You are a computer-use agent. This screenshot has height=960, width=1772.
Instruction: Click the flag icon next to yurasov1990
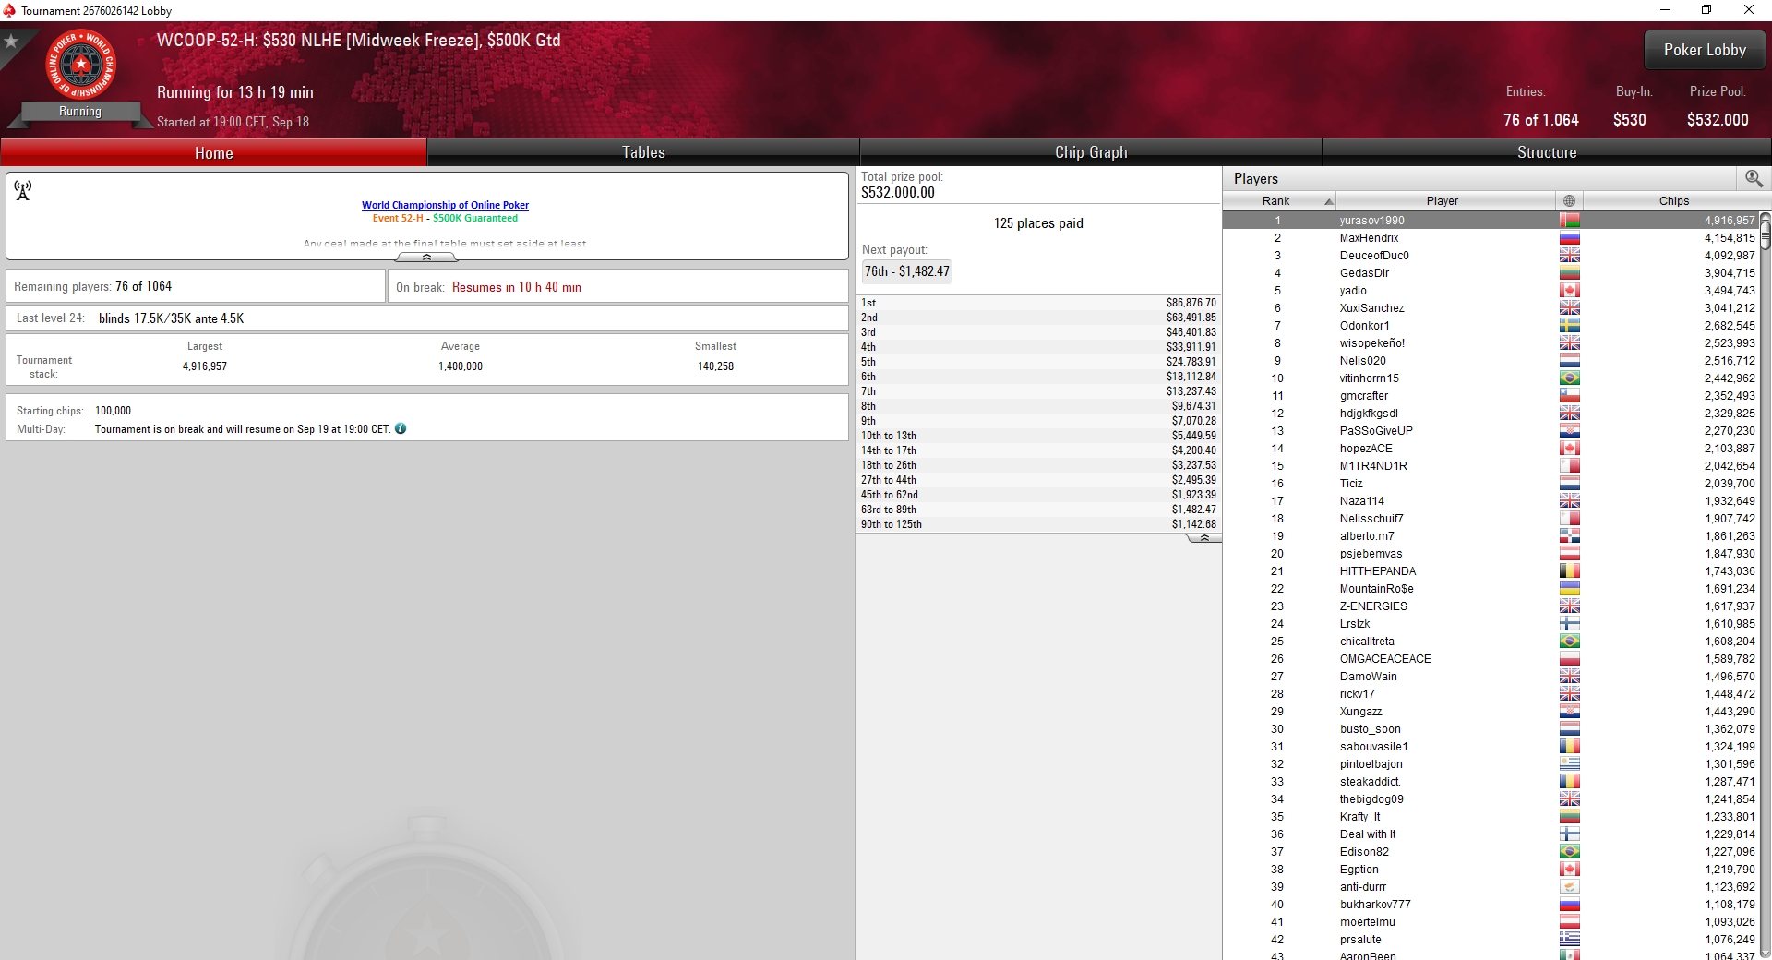[1569, 221]
